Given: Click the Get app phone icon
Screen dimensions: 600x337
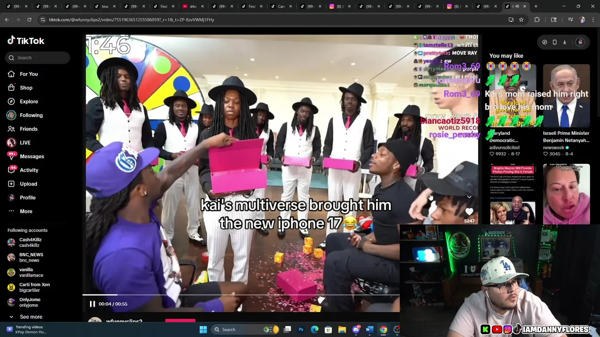Looking at the screenshot, I should pyautogui.click(x=555, y=42).
